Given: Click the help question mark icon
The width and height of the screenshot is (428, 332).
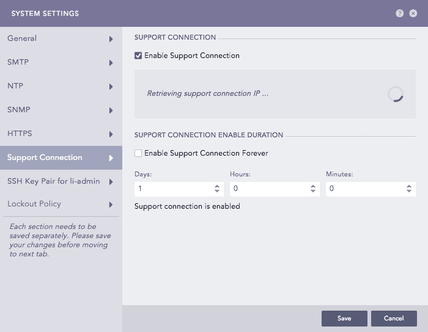Looking at the screenshot, I should pos(400,13).
